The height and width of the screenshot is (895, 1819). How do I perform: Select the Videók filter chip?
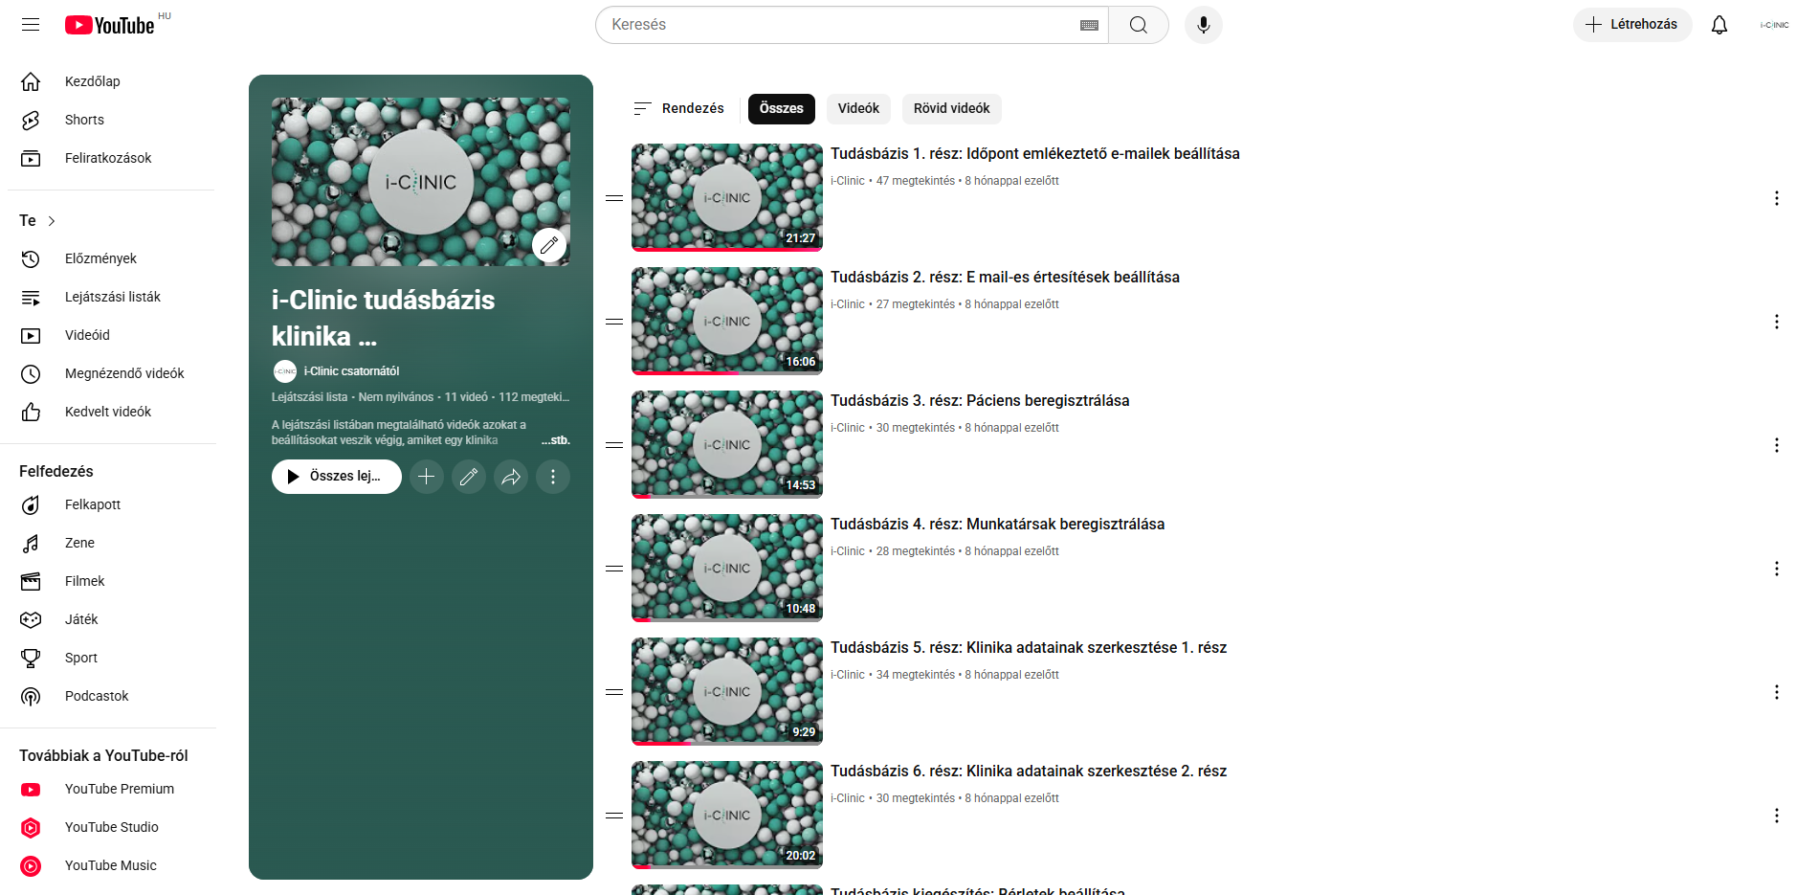858,109
